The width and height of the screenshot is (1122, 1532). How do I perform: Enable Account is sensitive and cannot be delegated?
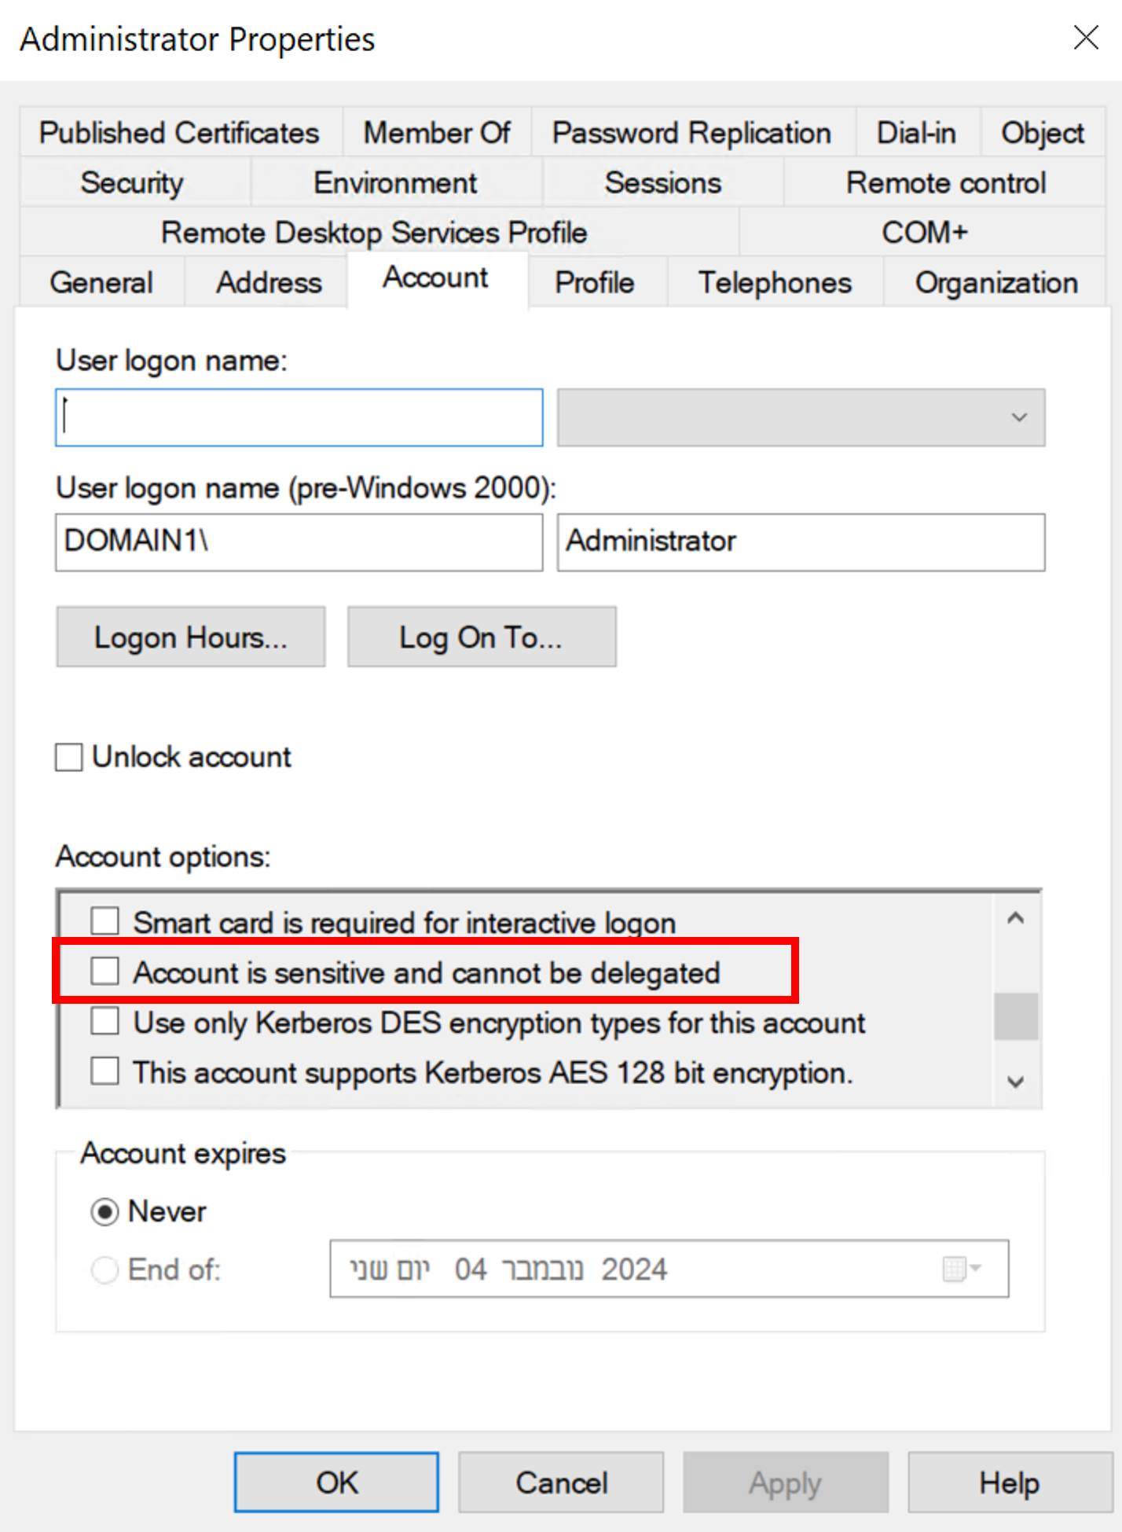pyautogui.click(x=104, y=972)
